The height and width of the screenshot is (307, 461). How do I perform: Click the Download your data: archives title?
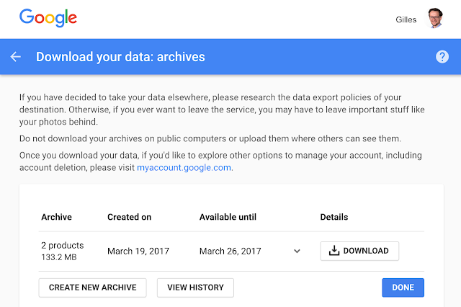(120, 57)
